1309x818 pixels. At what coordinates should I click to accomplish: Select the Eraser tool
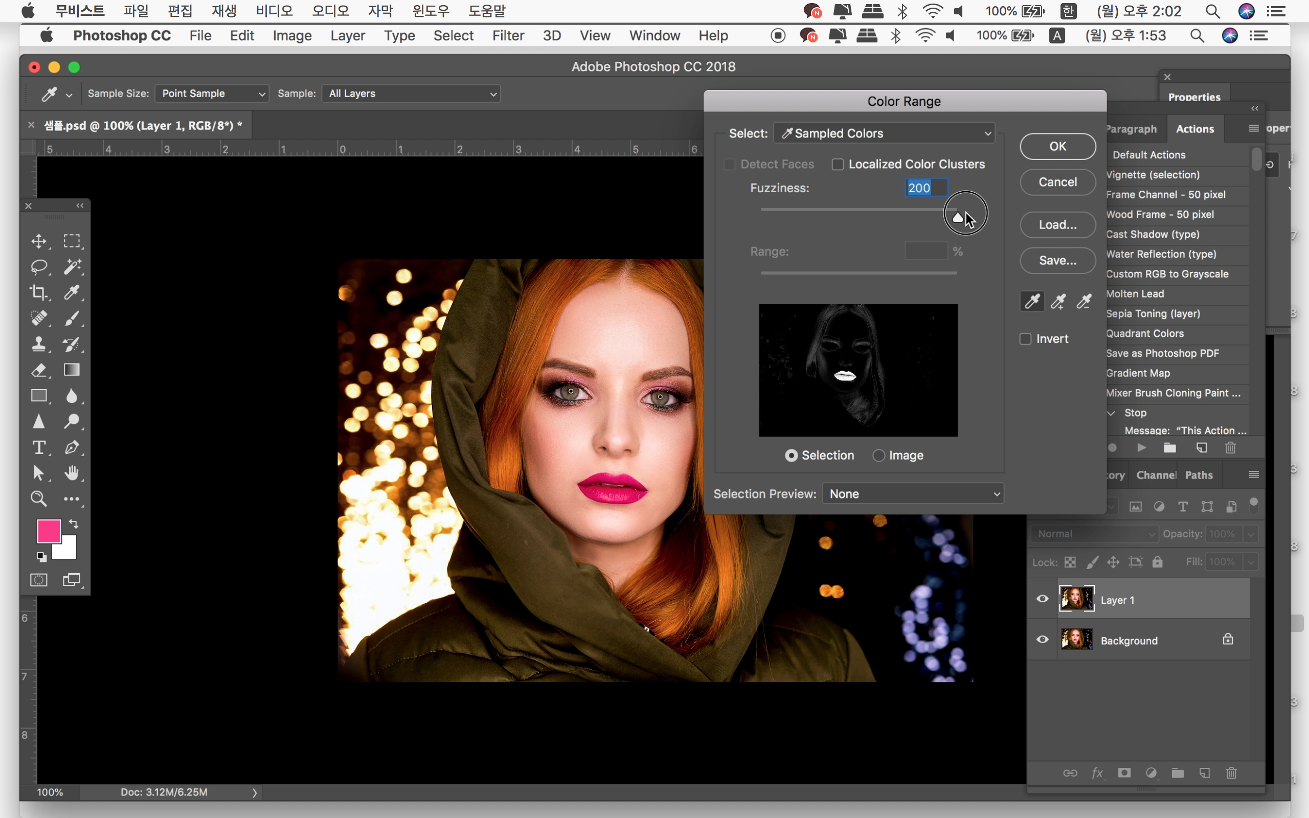[38, 370]
